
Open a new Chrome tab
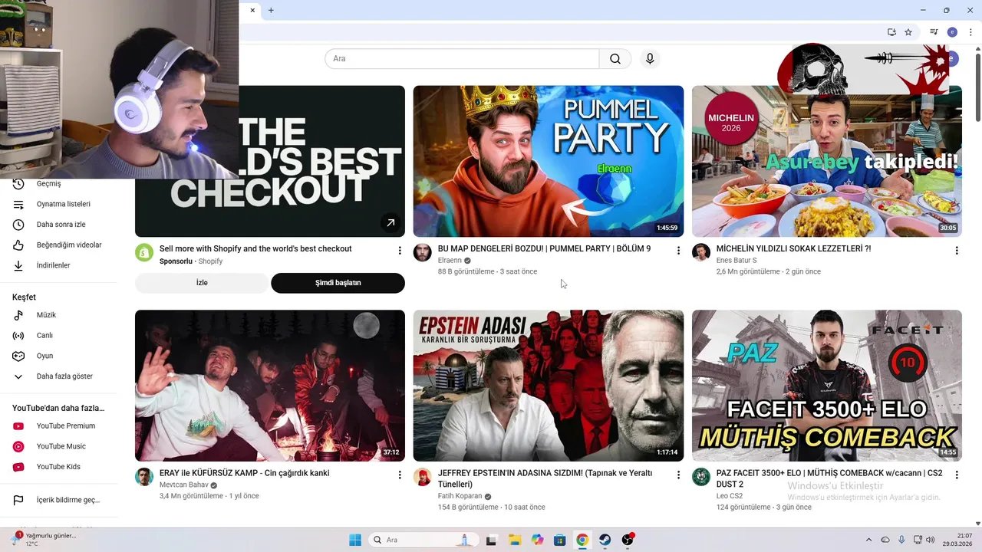271,10
